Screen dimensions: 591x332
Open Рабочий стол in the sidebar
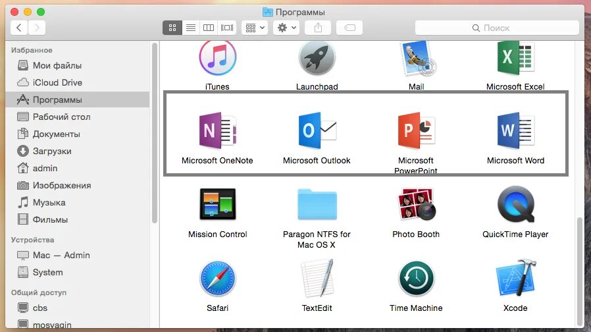(x=78, y=117)
